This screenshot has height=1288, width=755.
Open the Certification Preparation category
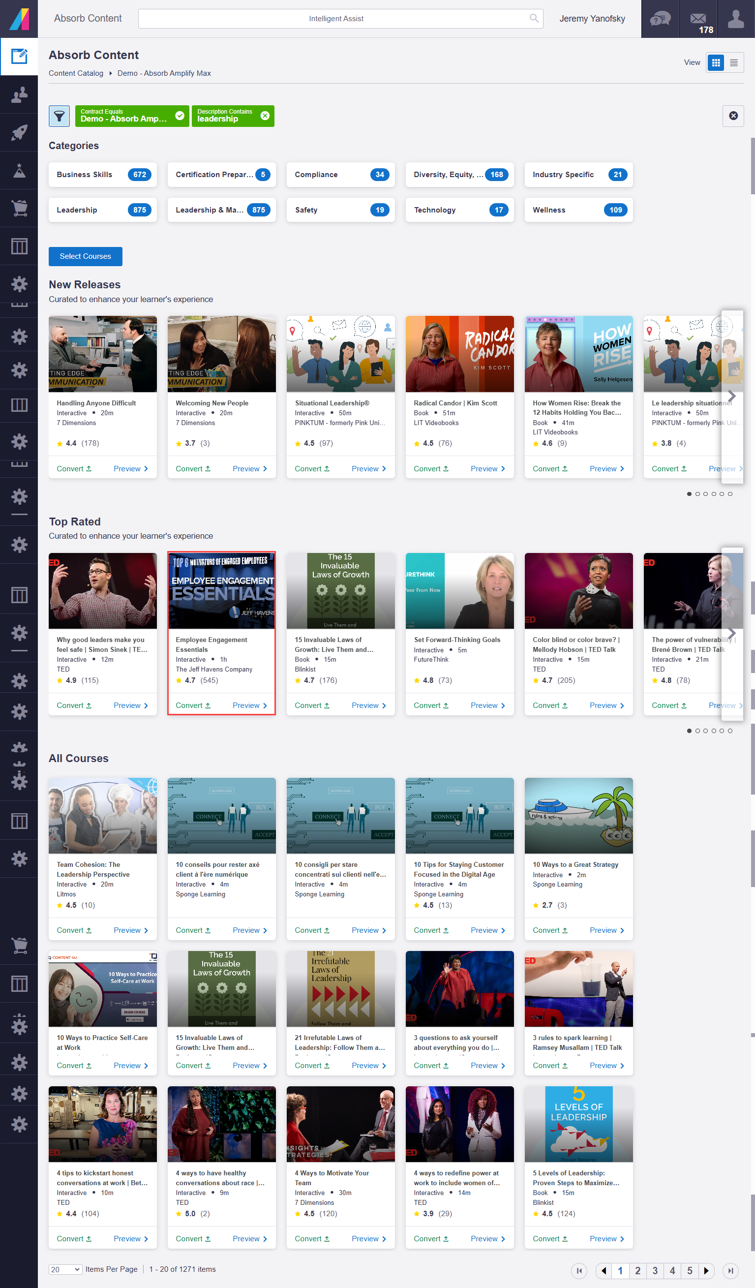(222, 174)
